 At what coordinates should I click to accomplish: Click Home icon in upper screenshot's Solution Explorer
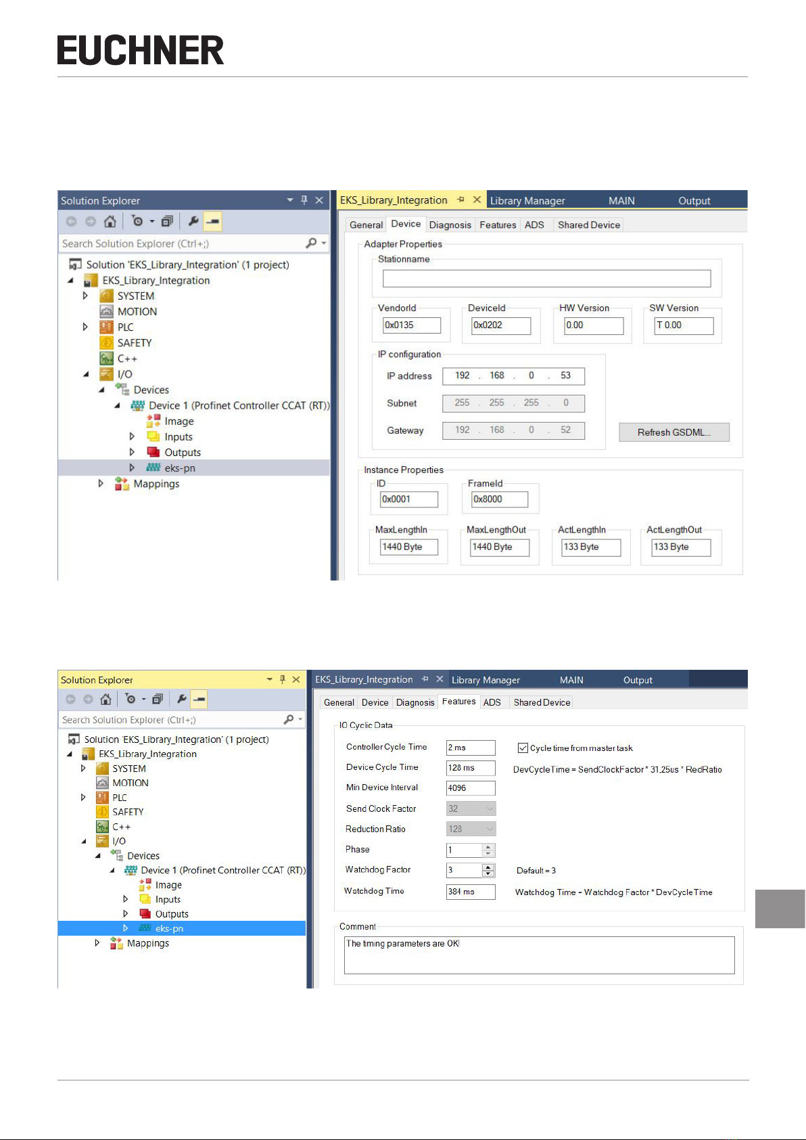tap(110, 221)
